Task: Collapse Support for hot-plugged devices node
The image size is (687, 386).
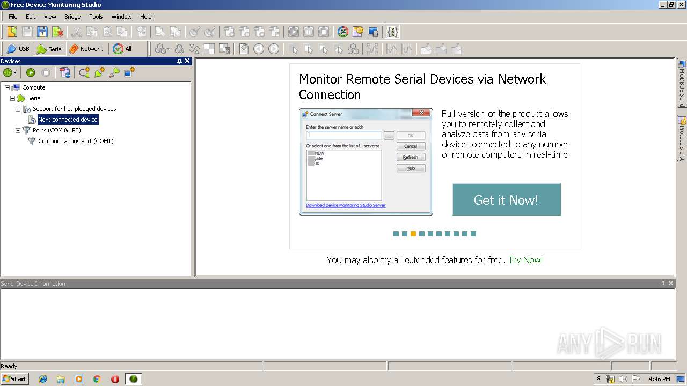Action: point(18,109)
